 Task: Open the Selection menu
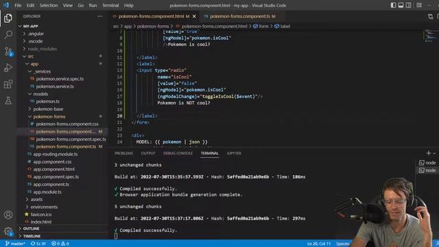49,5
